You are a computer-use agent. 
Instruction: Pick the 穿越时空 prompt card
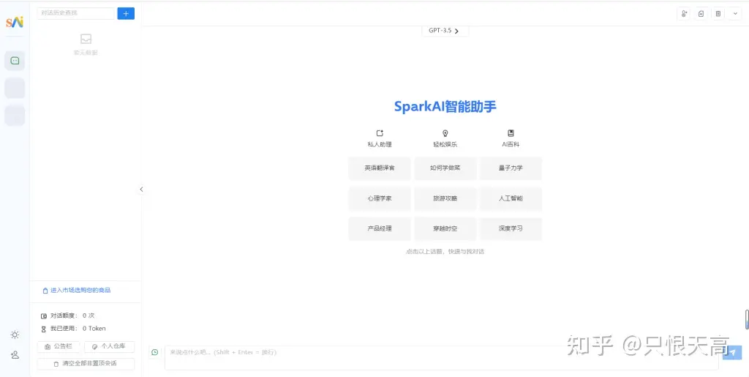445,228
